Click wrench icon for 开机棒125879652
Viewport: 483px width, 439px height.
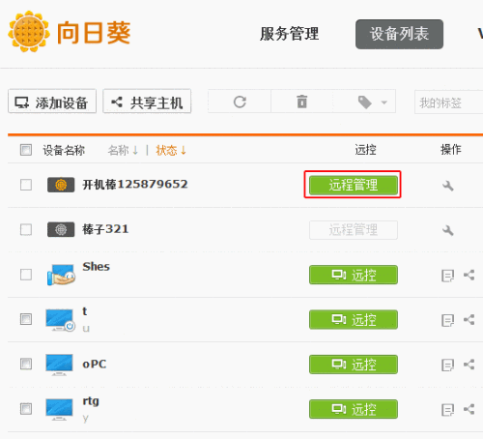[448, 186]
